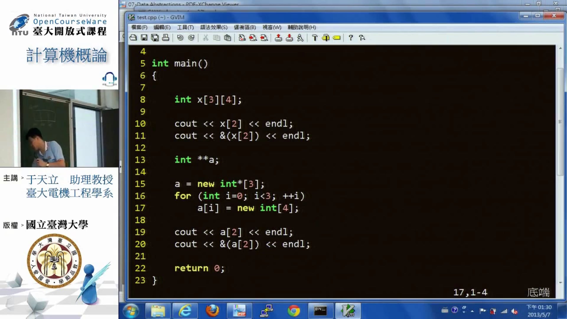The image size is (567, 319).
Task: Open Help with question mark icon
Action: pos(351,38)
